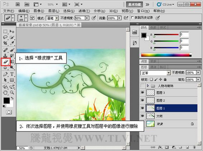Select the Brush tool in toolbox

coord(12,50)
